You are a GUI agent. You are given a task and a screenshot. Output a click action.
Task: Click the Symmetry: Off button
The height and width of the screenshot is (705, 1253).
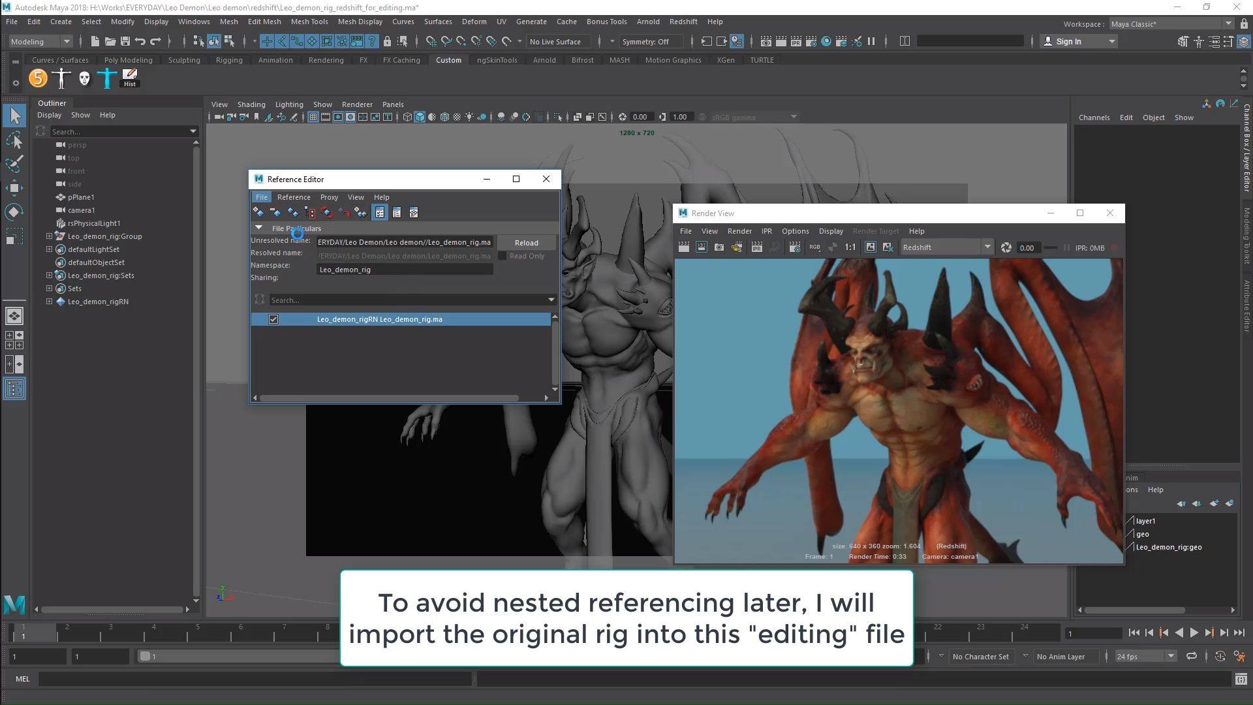(645, 41)
